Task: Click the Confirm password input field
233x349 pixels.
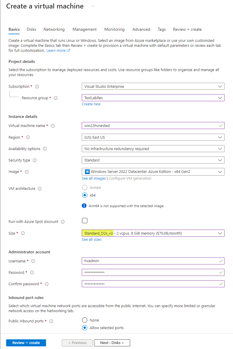Action: tap(153, 284)
